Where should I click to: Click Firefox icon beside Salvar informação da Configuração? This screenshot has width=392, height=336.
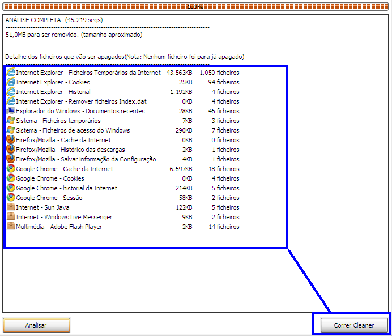point(11,159)
